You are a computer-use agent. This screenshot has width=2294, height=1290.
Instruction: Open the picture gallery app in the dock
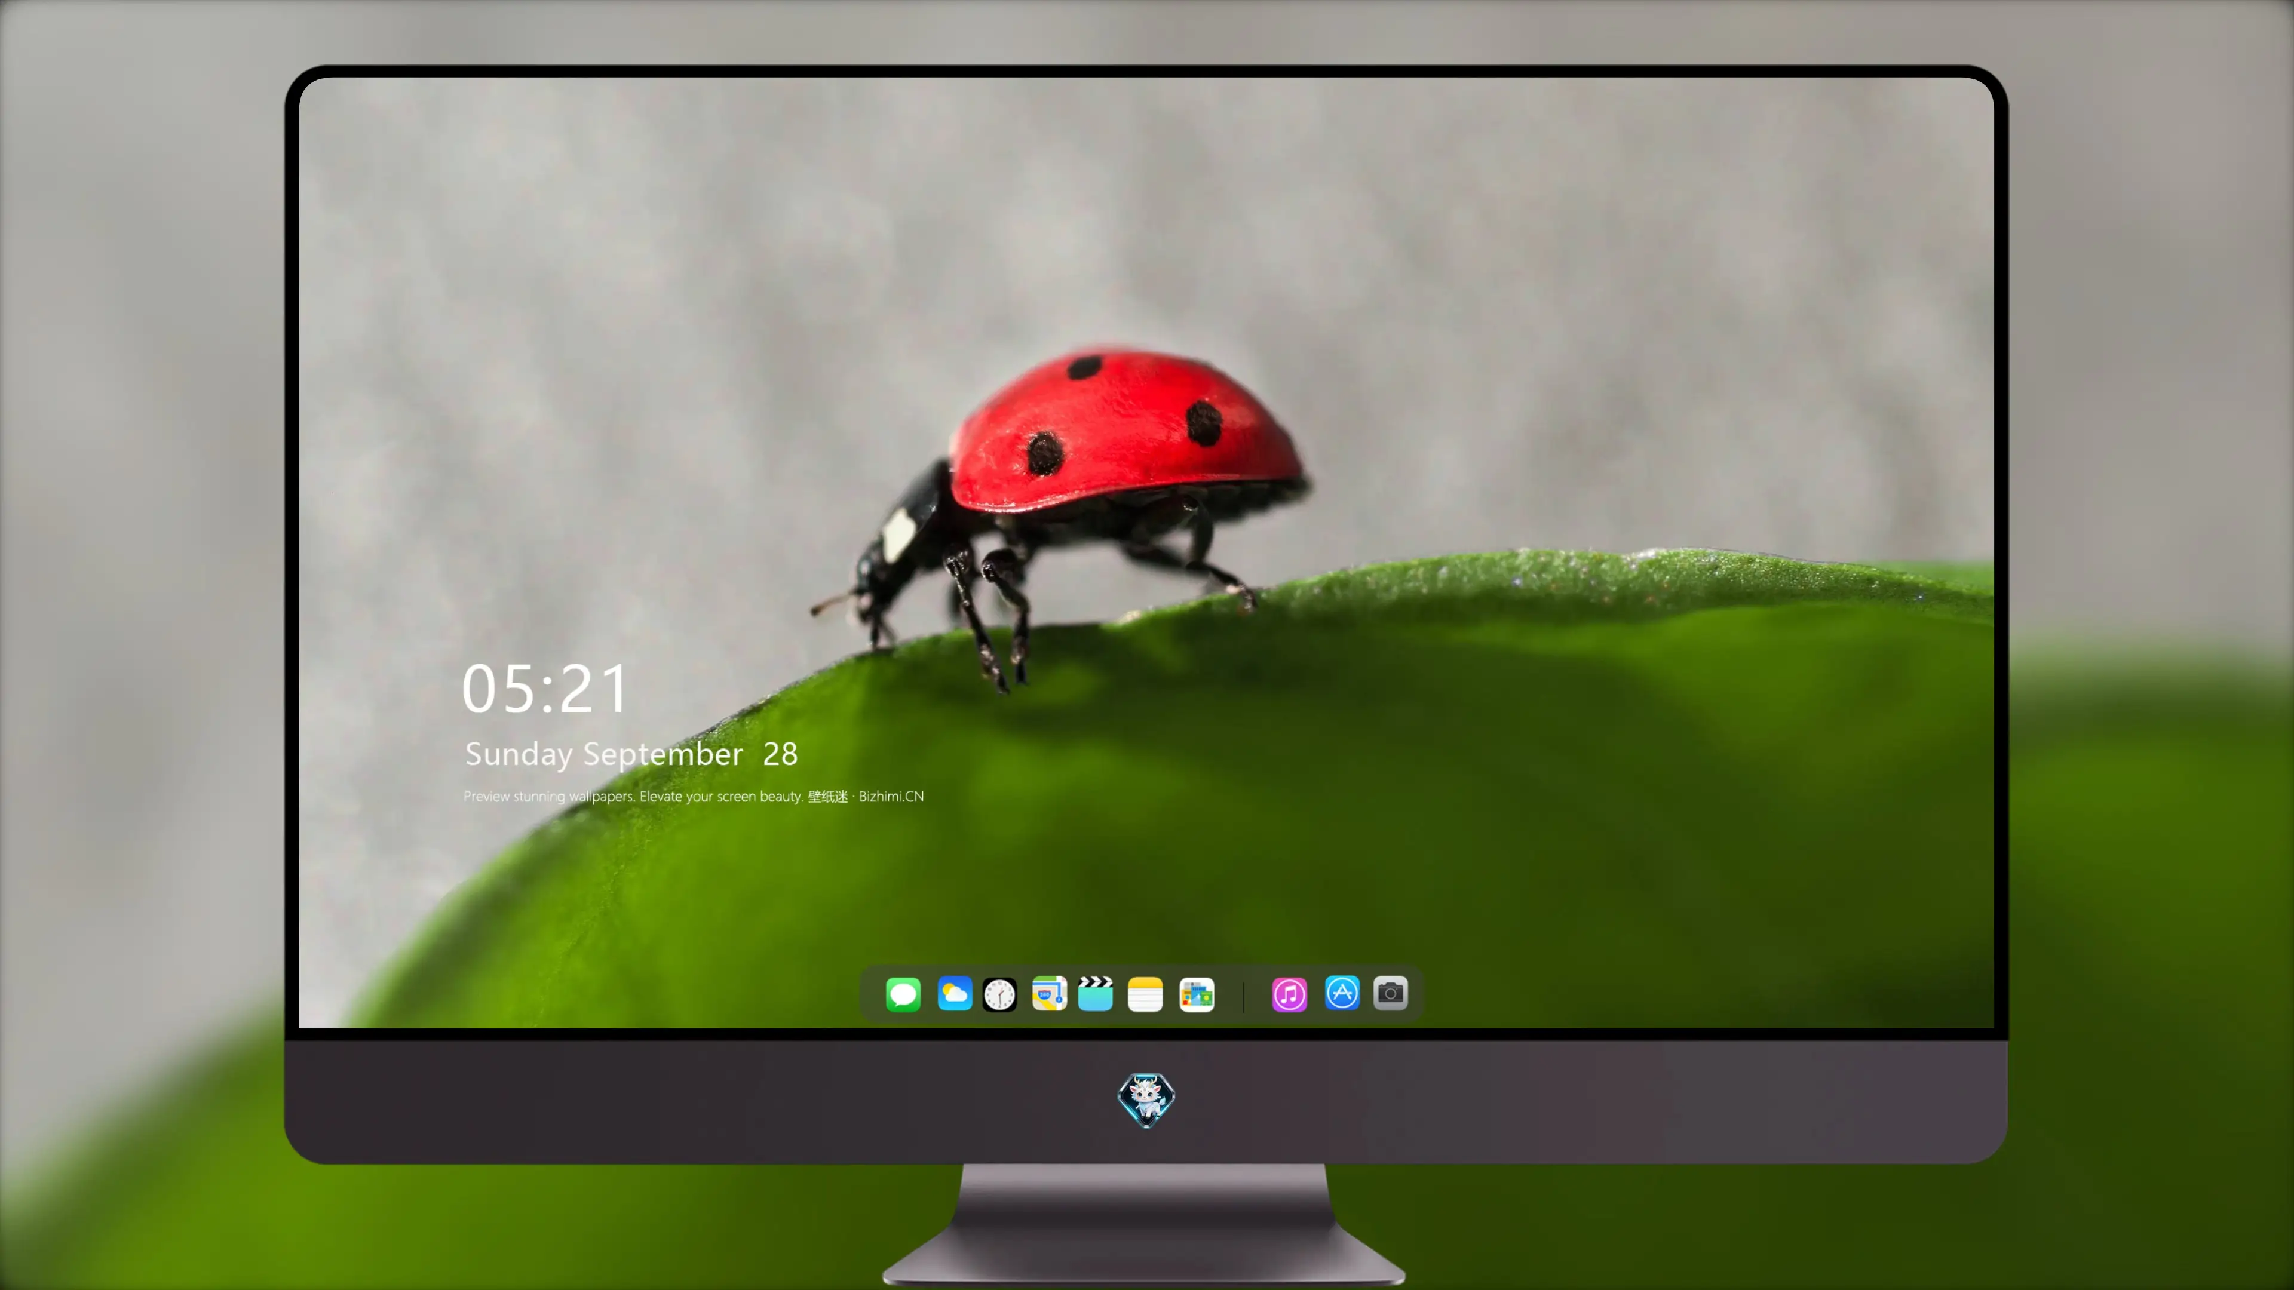1197,994
